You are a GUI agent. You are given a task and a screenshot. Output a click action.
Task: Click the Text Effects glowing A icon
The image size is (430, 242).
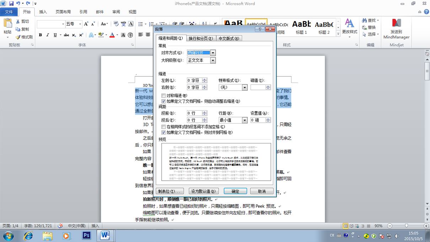pyautogui.click(x=91, y=35)
